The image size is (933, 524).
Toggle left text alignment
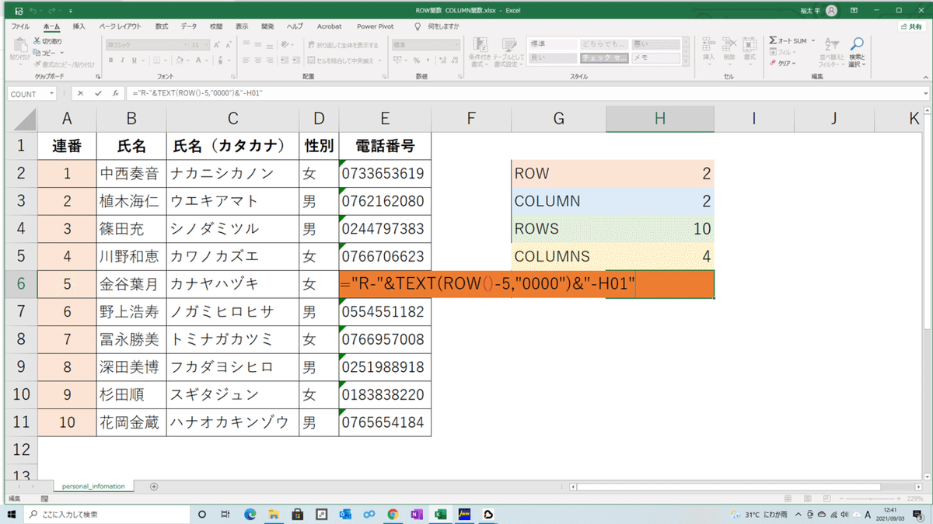246,60
